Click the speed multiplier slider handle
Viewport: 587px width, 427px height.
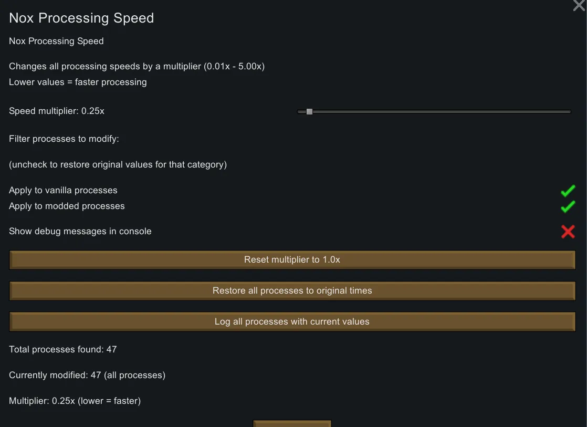pos(309,111)
